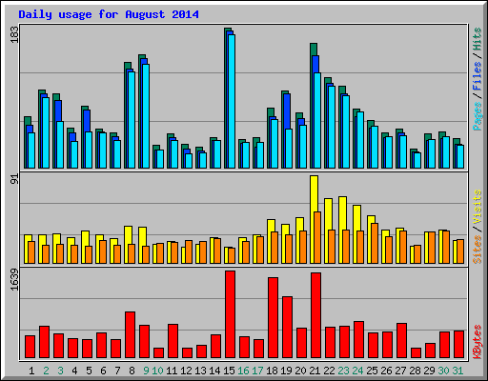Click day label "4" on x-axis
The height and width of the screenshot is (381, 488).
click(x=74, y=371)
